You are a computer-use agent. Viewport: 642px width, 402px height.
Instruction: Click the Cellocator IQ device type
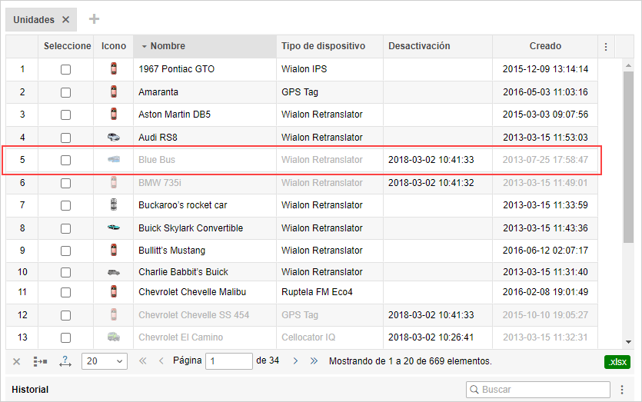tap(308, 337)
